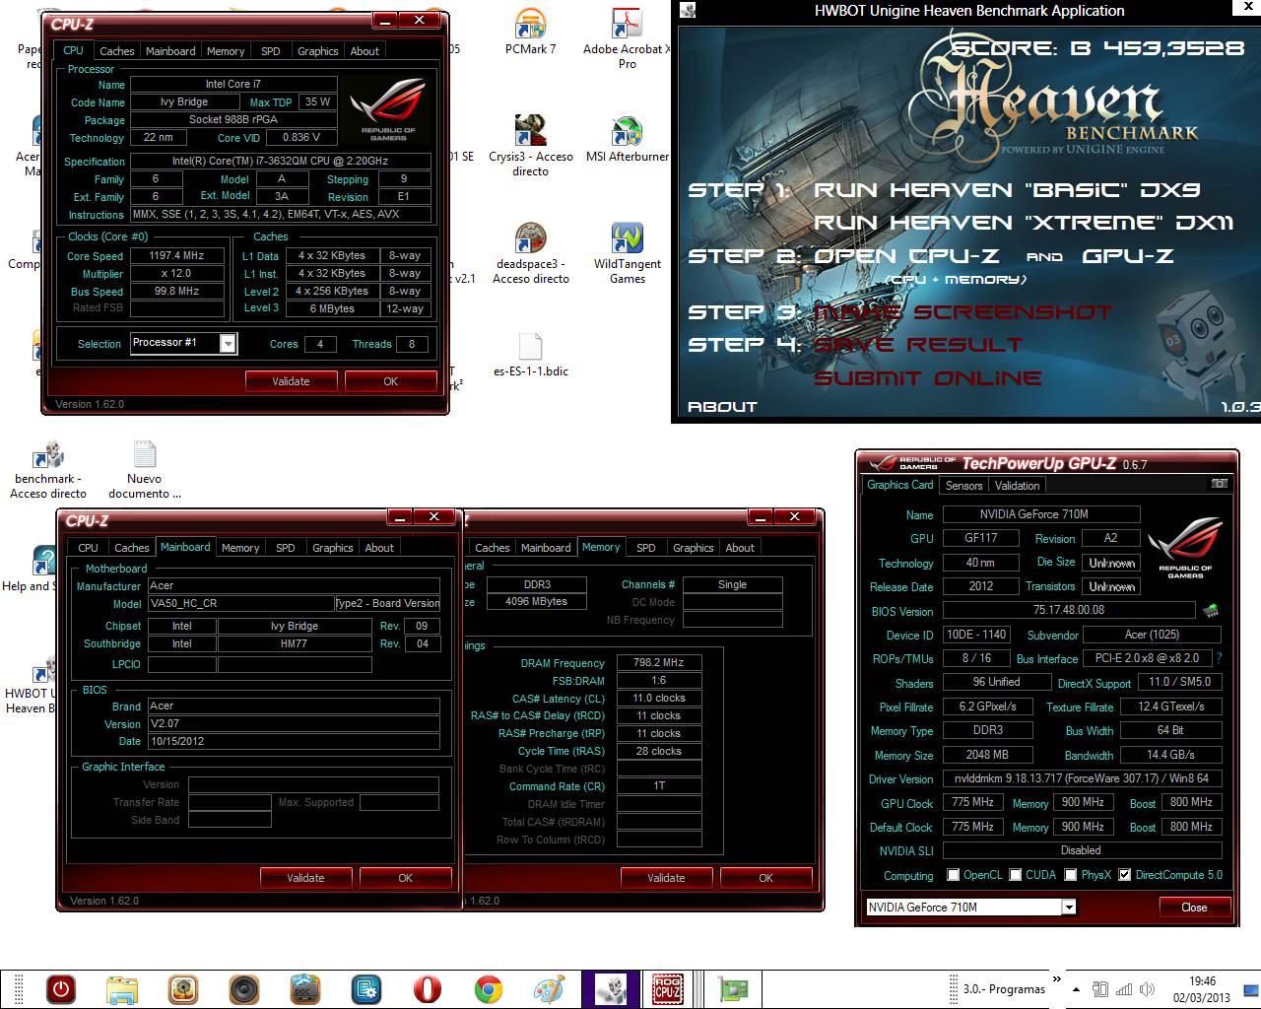Open SPD tab in Mainboard CPU-Z window

click(285, 548)
